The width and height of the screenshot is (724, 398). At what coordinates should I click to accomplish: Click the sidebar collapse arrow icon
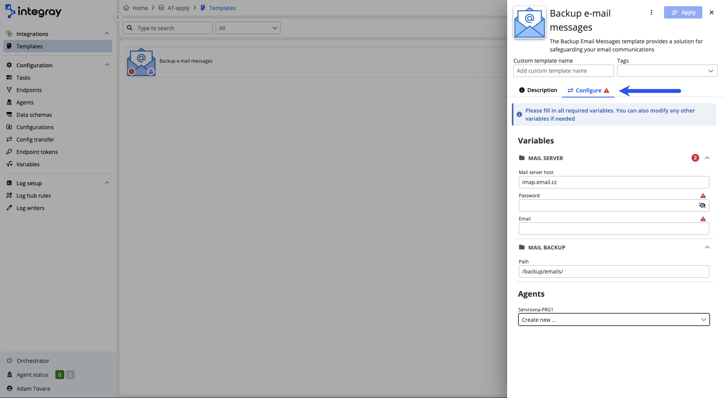pyautogui.click(x=118, y=17)
